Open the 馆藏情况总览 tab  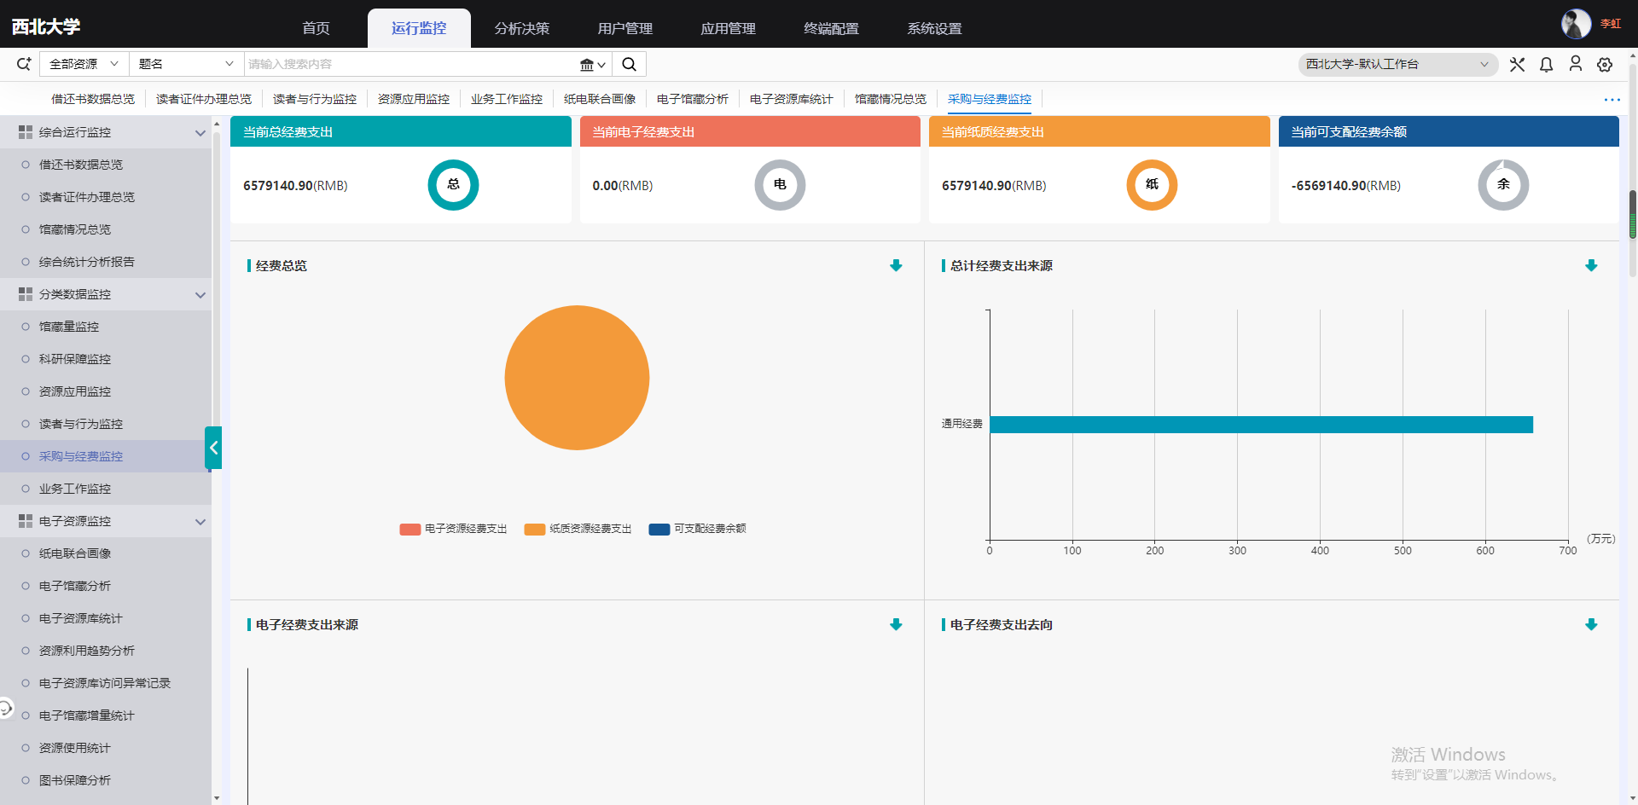tap(890, 99)
